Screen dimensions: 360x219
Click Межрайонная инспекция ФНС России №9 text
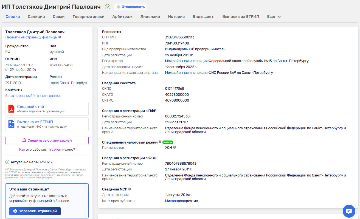pyautogui.click(x=219, y=73)
